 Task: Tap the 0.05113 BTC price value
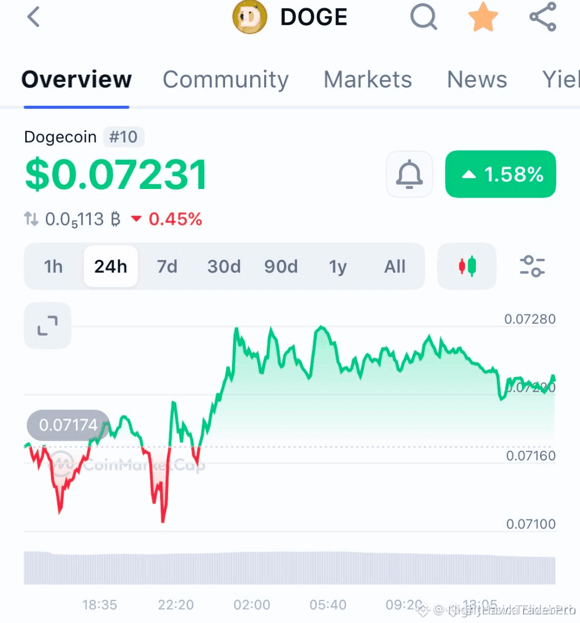click(x=83, y=219)
